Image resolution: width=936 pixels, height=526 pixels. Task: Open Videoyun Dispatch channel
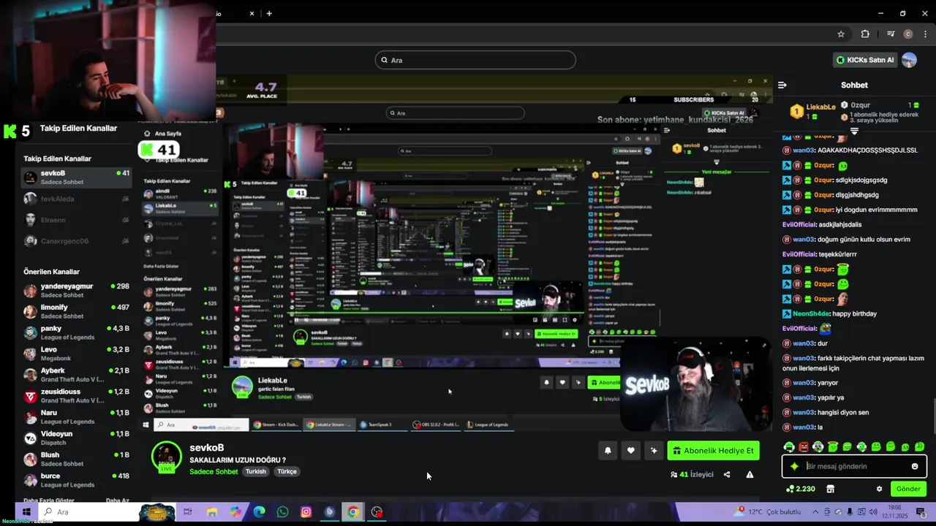click(76, 438)
